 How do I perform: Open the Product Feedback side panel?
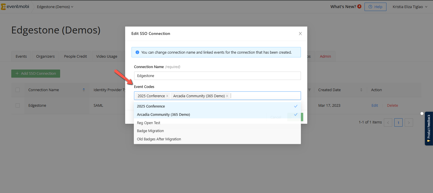click(428, 129)
